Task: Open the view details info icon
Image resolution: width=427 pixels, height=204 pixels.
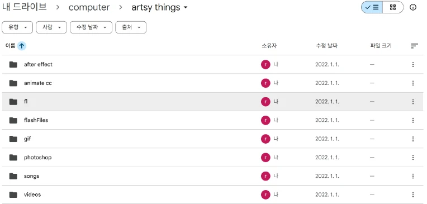Action: pyautogui.click(x=413, y=7)
